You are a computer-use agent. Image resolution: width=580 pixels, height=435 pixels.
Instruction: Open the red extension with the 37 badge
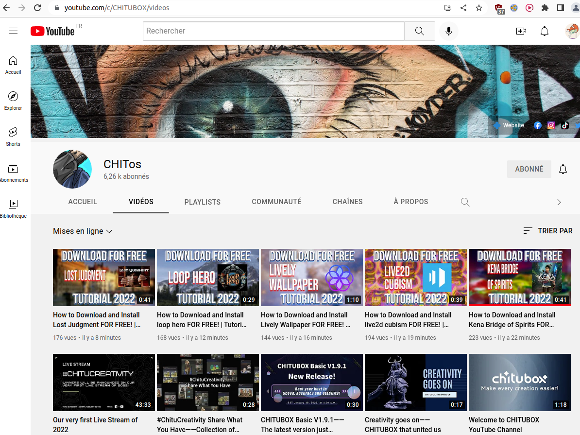coord(499,9)
